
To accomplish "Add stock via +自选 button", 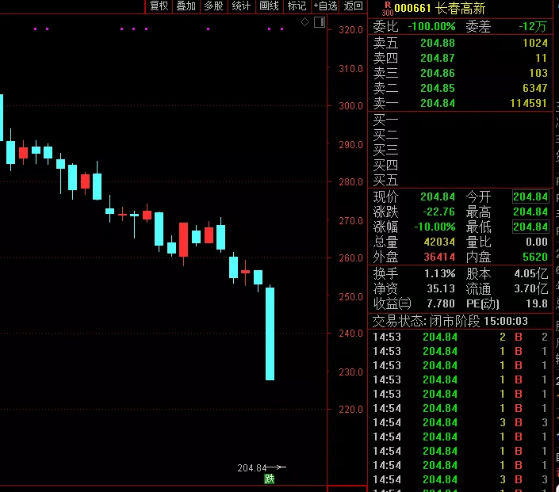I will [x=325, y=6].
